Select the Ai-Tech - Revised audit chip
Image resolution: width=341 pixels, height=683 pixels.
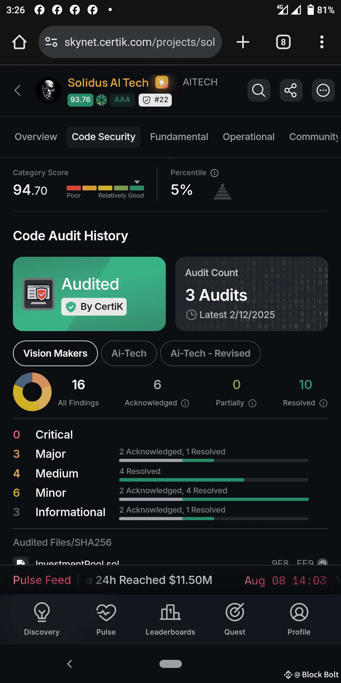click(x=210, y=353)
